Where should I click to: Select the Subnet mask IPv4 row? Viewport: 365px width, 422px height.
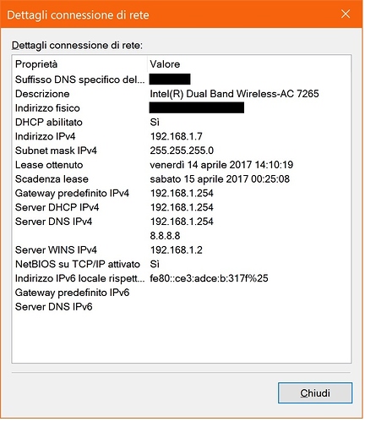tap(182, 151)
